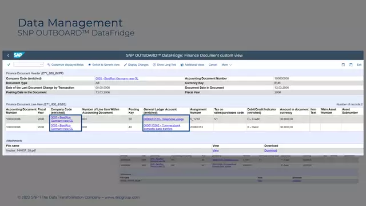The height and width of the screenshot is (206, 366).
Task: Download the invoice PDF attachment
Action: pyautogui.click(x=270, y=150)
